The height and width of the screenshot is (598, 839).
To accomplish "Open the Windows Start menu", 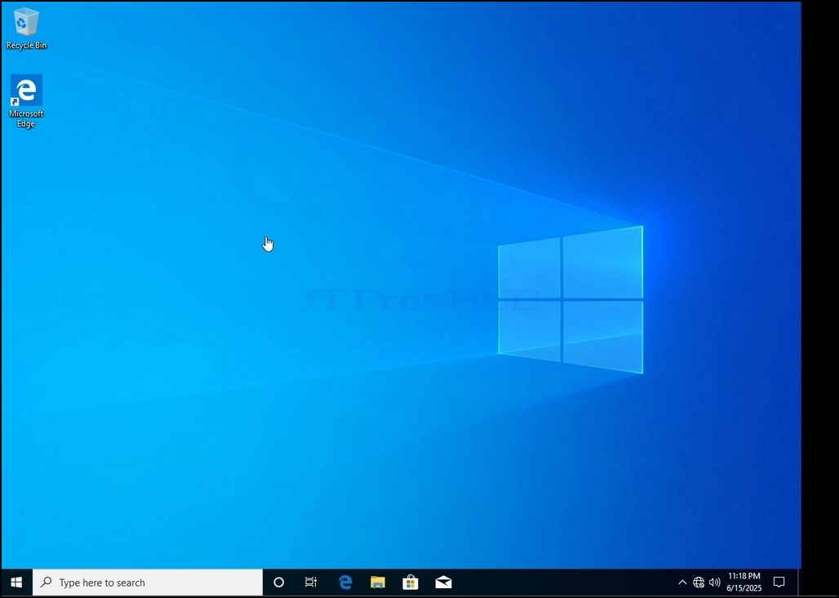I will click(x=16, y=582).
